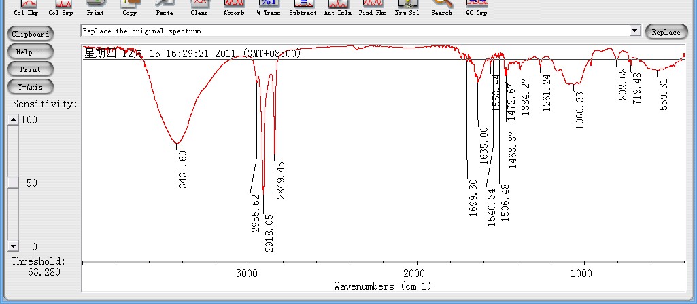Click the 3431.60 peak label

(183, 170)
